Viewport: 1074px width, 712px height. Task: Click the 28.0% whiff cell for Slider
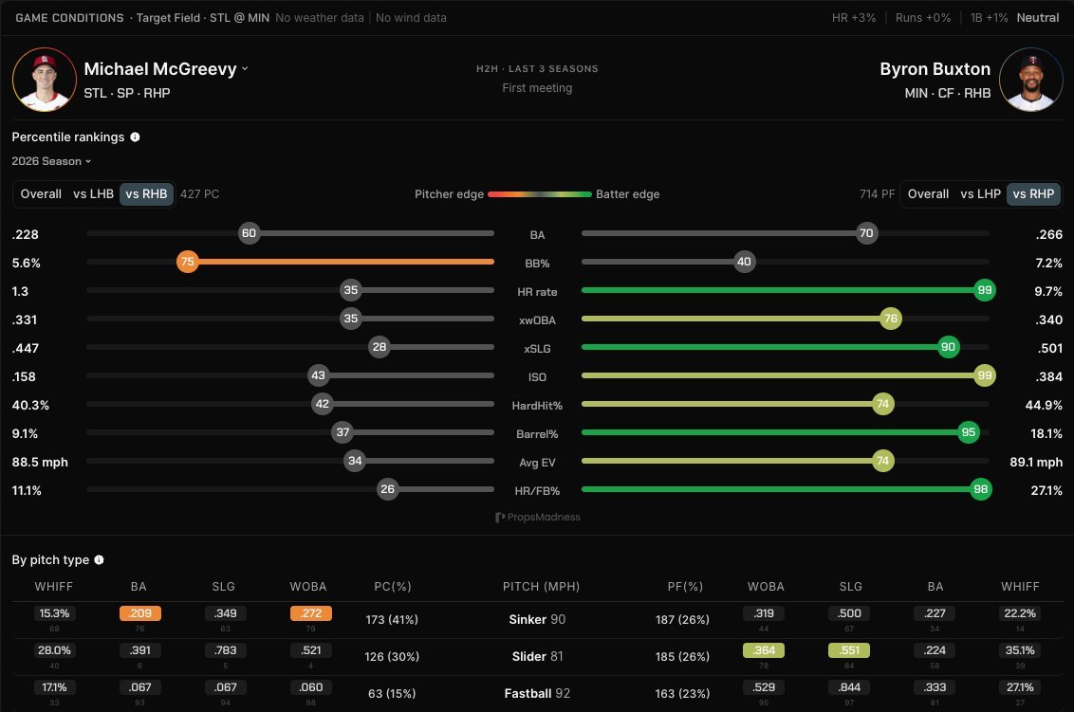point(54,650)
